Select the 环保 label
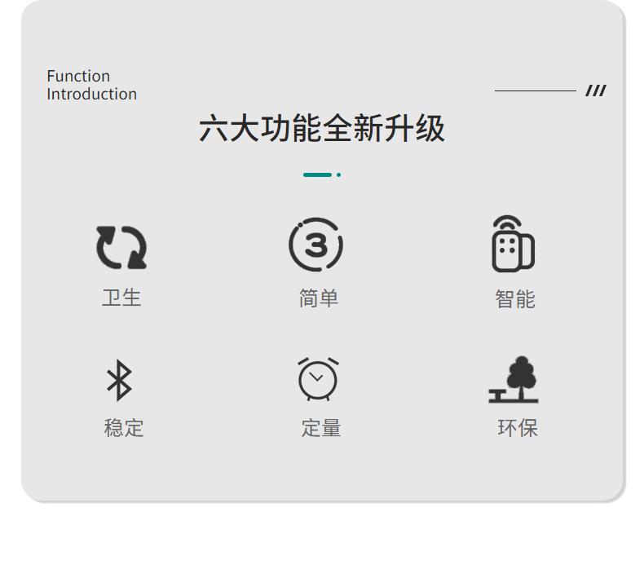The image size is (644, 565). coord(518,428)
